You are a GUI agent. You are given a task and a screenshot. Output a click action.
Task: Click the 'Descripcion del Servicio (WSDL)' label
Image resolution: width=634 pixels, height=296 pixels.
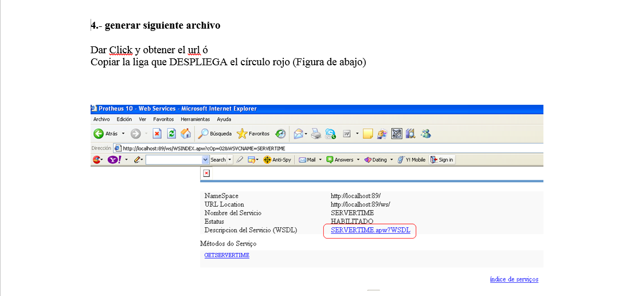click(251, 230)
